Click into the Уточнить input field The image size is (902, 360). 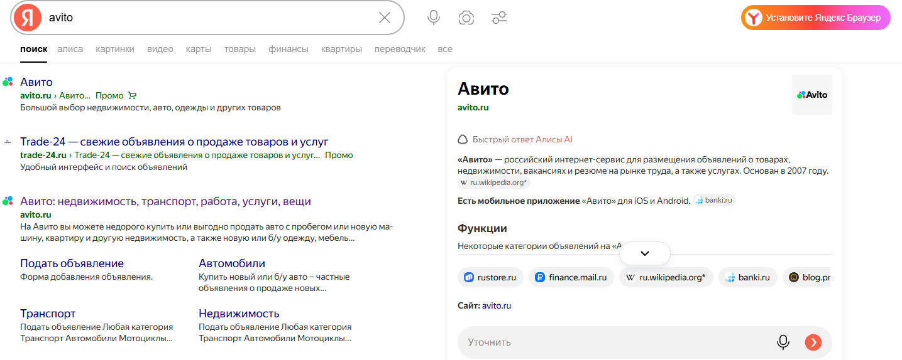[x=616, y=342]
